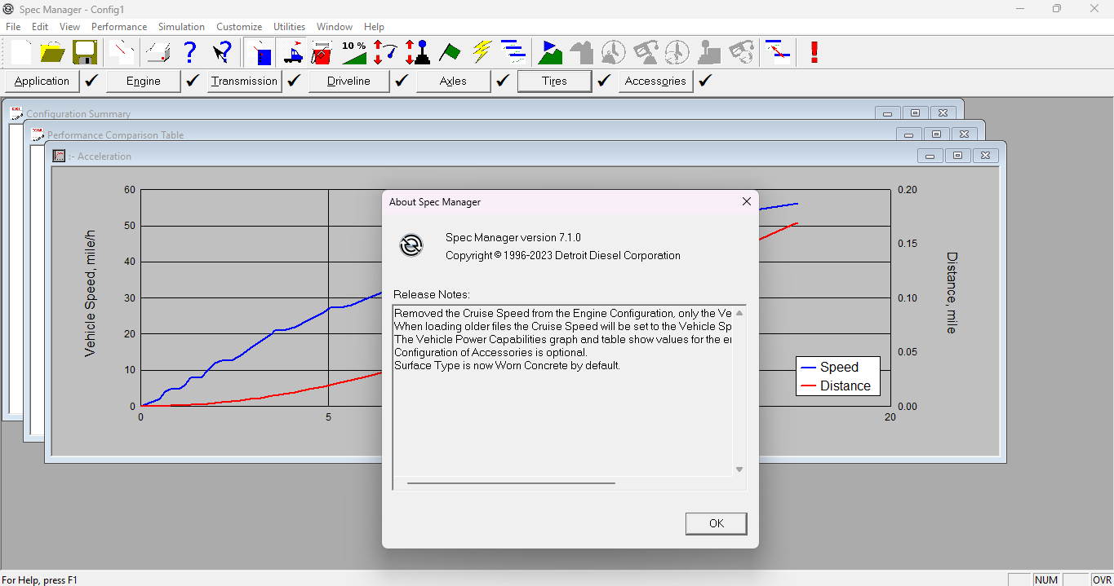This screenshot has width=1114, height=586.
Task: Click checkmark next to Driveline button
Action: [402, 81]
